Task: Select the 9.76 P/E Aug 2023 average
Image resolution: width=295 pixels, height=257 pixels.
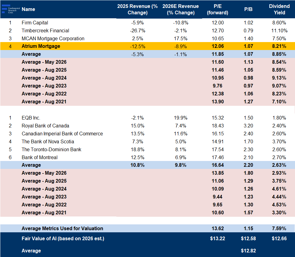Action: click(217, 86)
